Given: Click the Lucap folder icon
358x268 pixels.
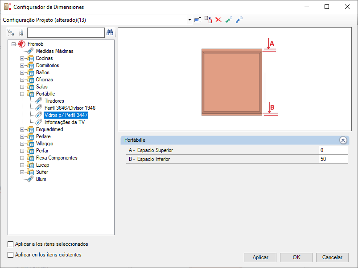Looking at the screenshot, I should pyautogui.click(x=30, y=165).
